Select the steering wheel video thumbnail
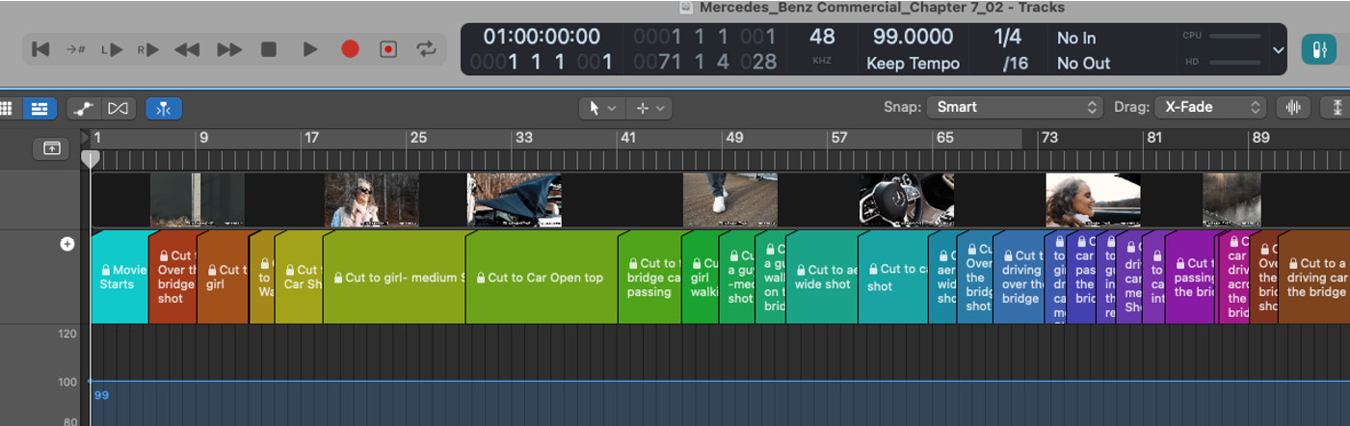The image size is (1350, 426). click(x=907, y=200)
